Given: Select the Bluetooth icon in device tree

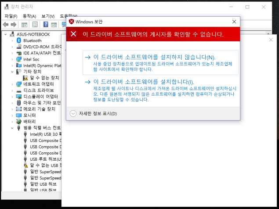Looking at the screenshot, I should tap(19, 40).
